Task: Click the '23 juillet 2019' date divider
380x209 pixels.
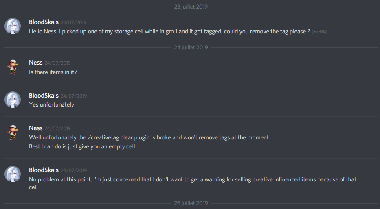Action: 191,7
